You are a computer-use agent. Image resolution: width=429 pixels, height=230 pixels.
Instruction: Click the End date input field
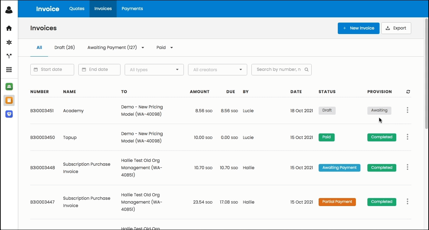99,69
